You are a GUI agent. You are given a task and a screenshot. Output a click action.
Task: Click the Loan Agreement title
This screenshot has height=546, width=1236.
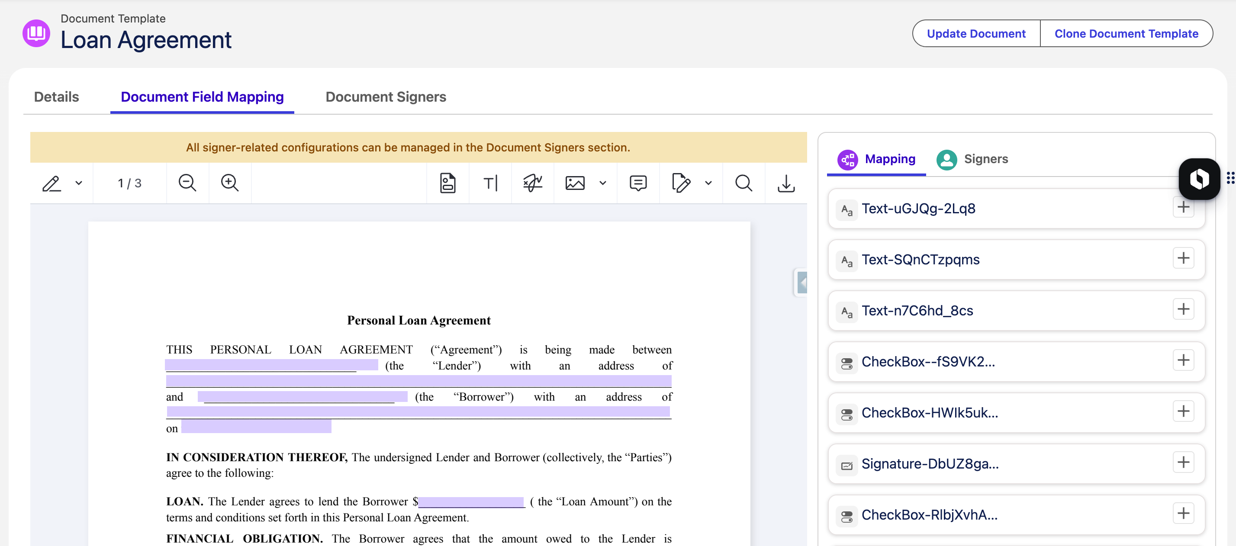146,40
